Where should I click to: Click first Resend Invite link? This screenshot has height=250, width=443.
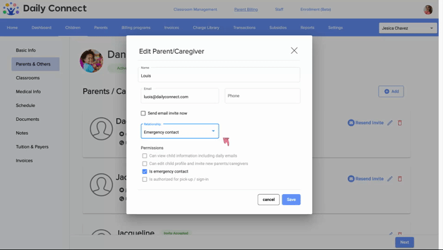point(369,123)
